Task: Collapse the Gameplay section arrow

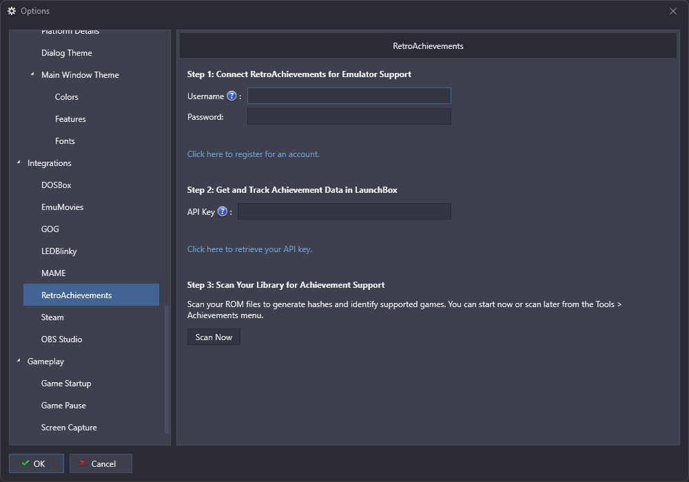Action: point(19,361)
